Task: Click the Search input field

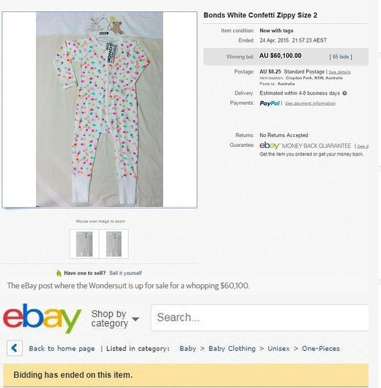Action: coord(260,318)
